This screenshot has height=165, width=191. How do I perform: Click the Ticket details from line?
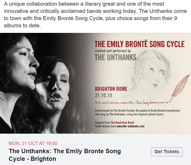(x=120, y=126)
